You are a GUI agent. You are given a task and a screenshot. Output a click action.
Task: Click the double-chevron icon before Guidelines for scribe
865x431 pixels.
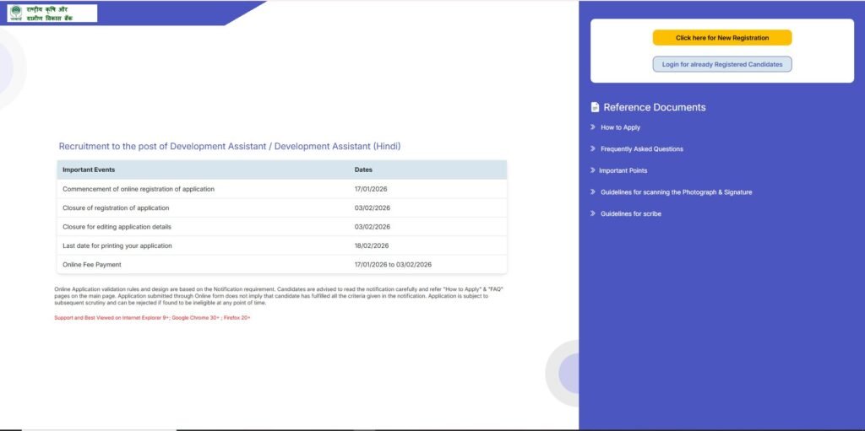(x=593, y=213)
